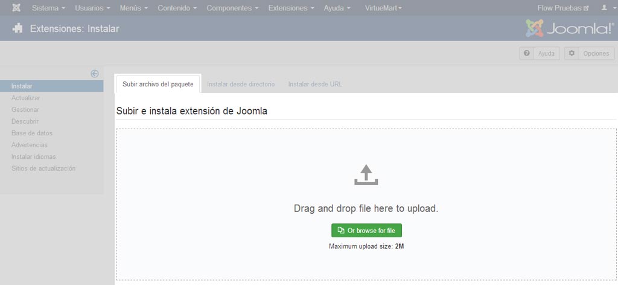Open the Usuarios menu

point(92,8)
